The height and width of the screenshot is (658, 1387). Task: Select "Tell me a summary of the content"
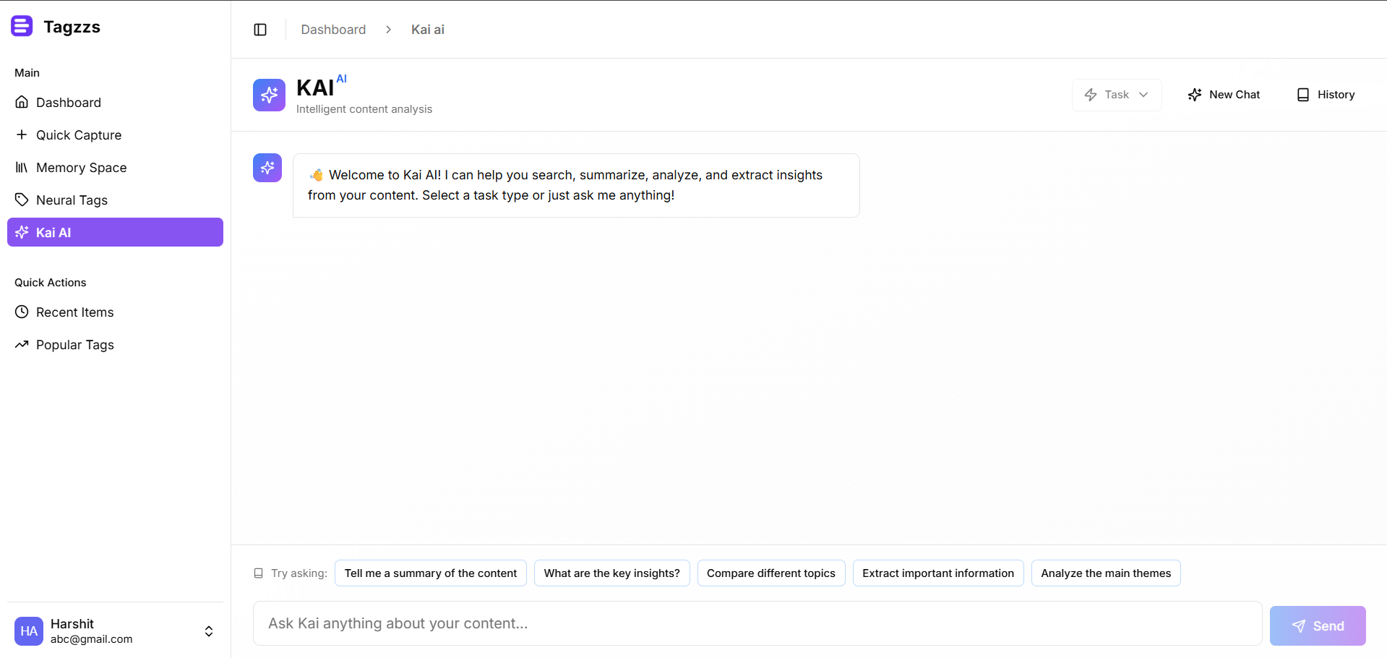430,573
